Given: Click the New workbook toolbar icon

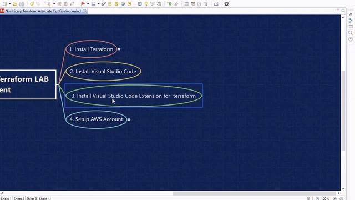Looking at the screenshot, I should pyautogui.click(x=4, y=4).
